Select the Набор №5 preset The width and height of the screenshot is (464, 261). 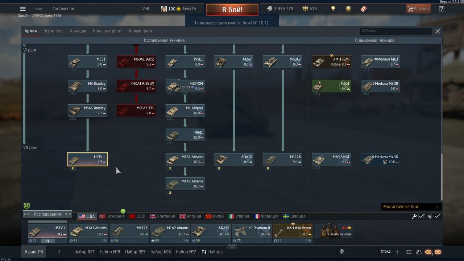135,252
